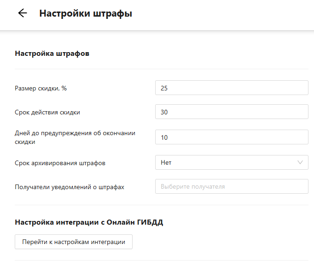Screen dimensions: 314x268
Task: Click the Дней до предупреждения об окончании label
Action: 75,133
